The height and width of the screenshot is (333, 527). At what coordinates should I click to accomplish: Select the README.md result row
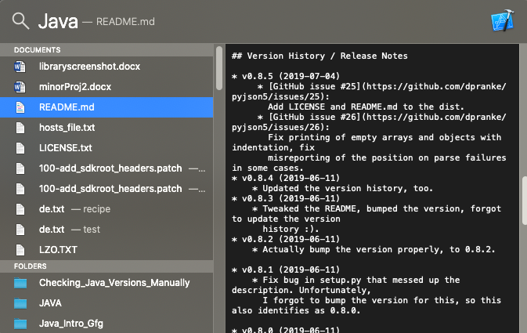point(106,107)
